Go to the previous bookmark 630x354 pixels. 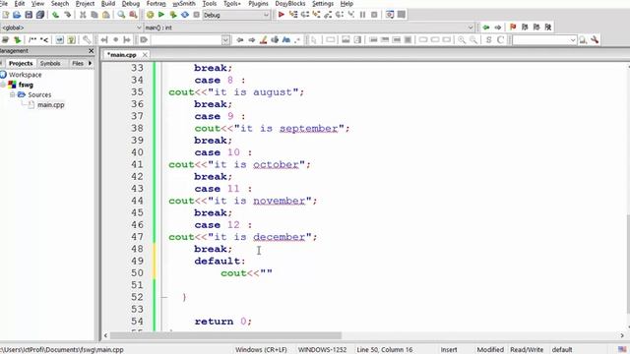(525, 28)
